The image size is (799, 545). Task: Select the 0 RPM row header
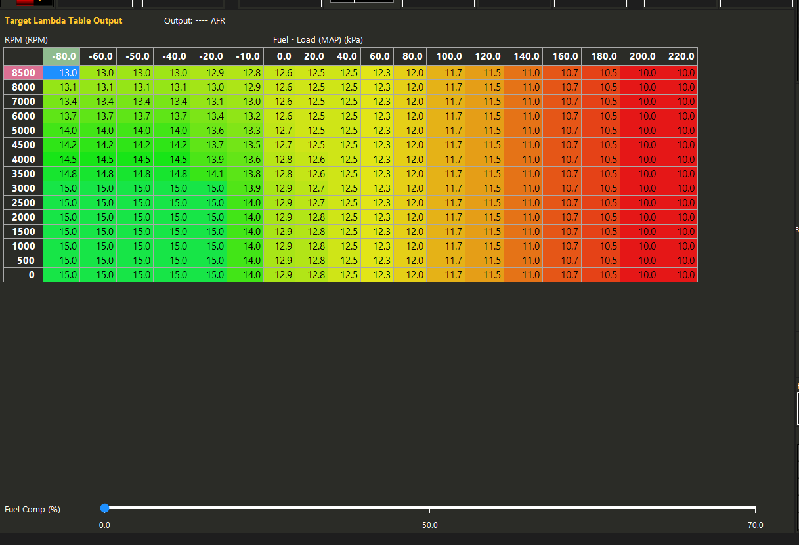[24, 275]
